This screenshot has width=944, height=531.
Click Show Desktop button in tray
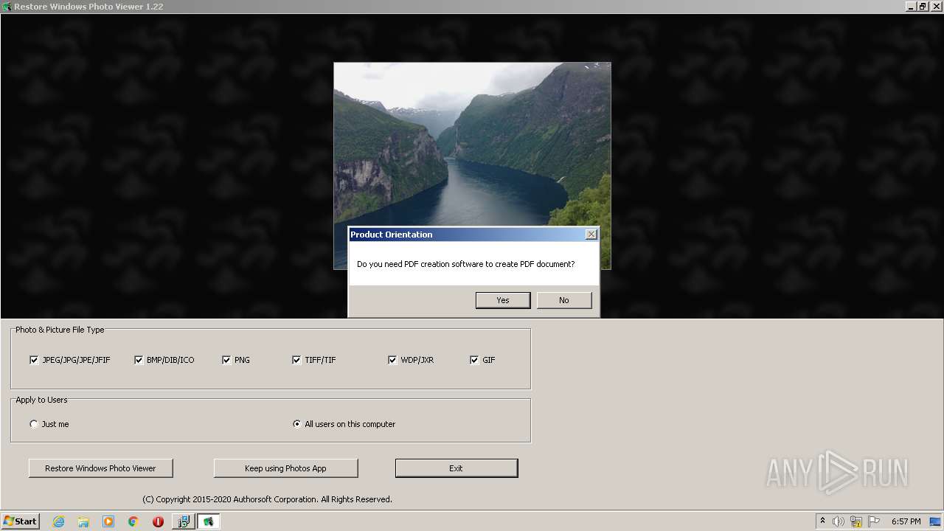pyautogui.click(x=937, y=521)
